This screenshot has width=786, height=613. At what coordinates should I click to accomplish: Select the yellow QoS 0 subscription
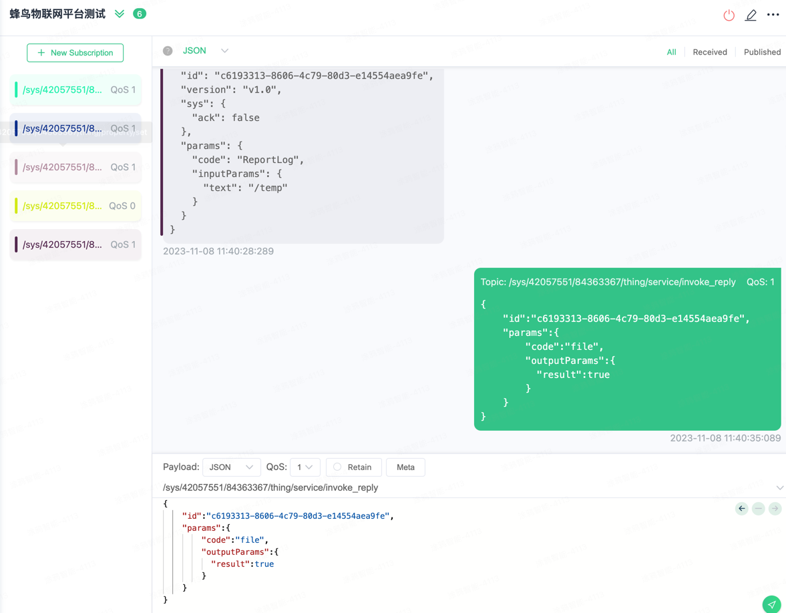coord(75,206)
